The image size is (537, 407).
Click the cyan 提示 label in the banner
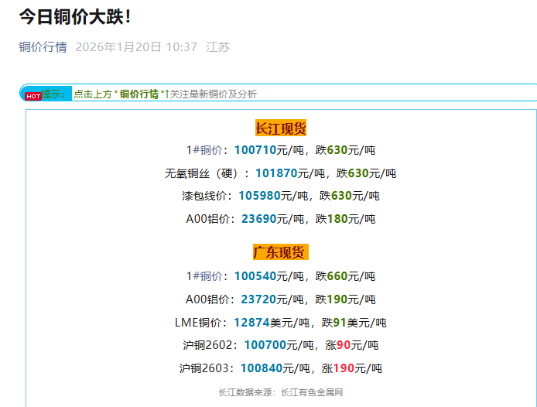click(54, 94)
